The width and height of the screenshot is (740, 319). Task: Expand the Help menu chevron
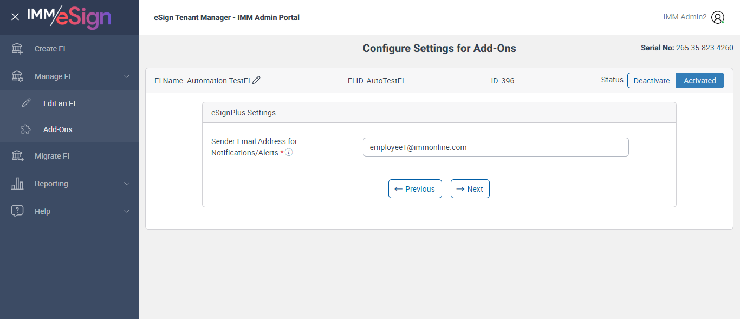[127, 211]
